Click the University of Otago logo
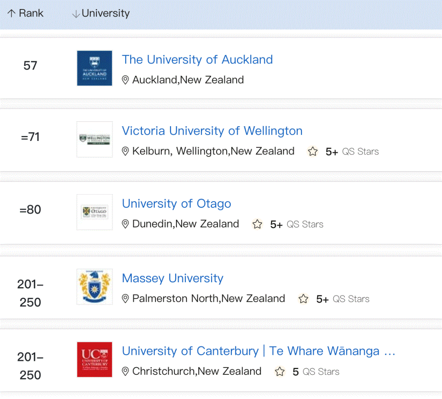The image size is (442, 399). point(95,212)
